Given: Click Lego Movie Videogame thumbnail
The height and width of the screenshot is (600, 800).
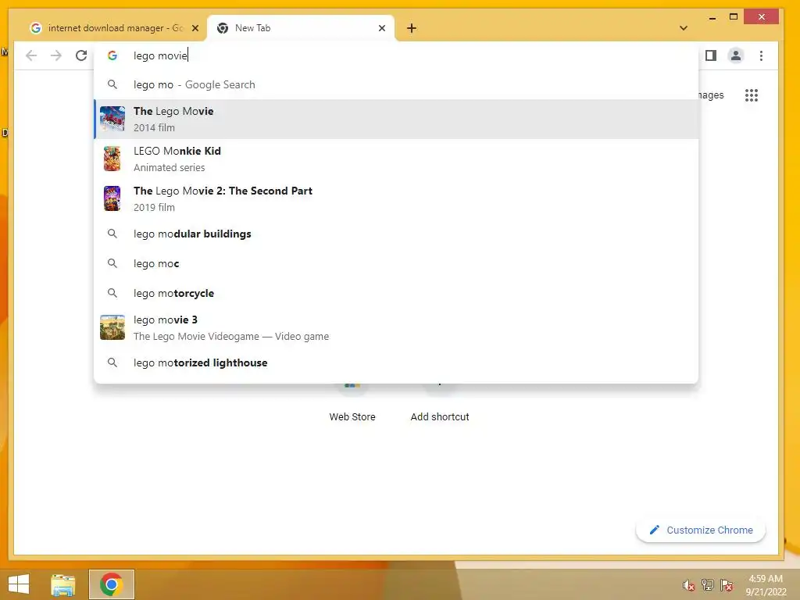Looking at the screenshot, I should pos(112,327).
